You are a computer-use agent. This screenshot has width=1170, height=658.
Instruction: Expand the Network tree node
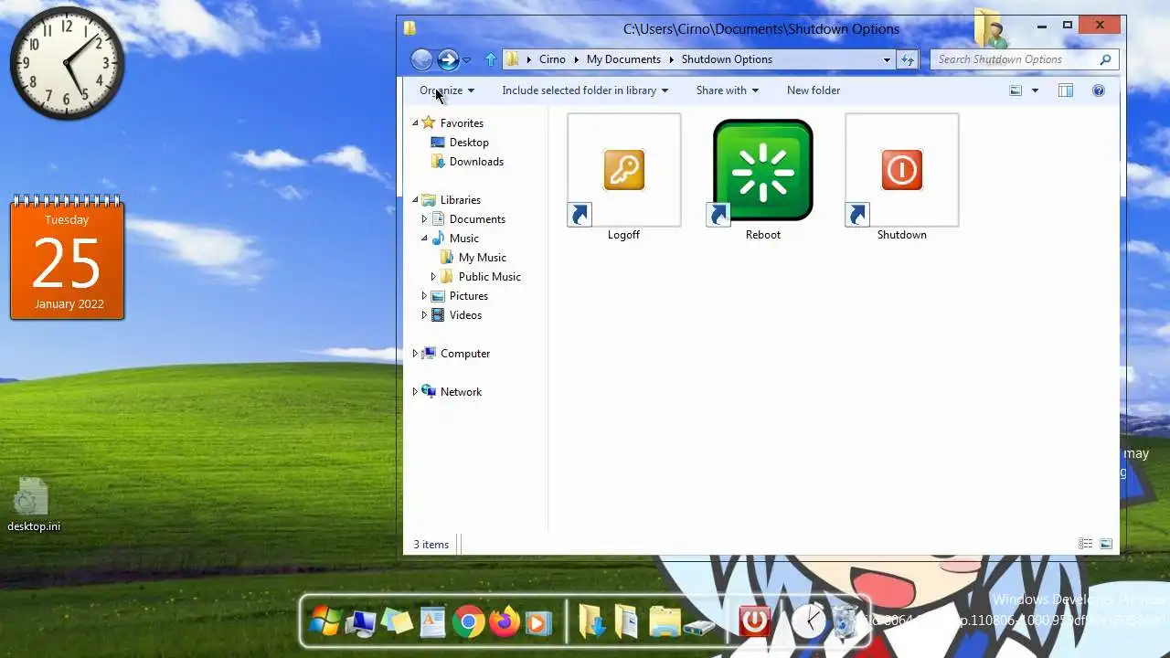415,392
